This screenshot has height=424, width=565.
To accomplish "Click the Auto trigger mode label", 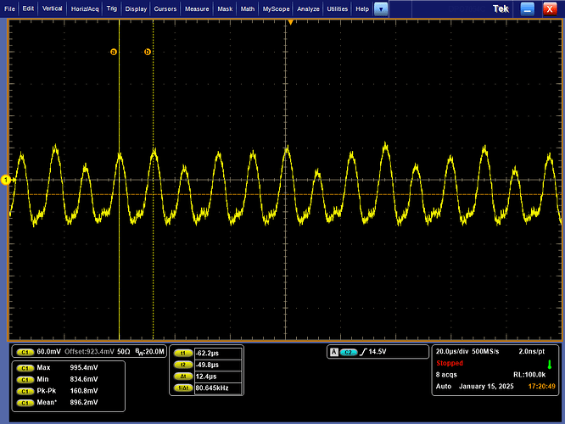I will 444,386.
